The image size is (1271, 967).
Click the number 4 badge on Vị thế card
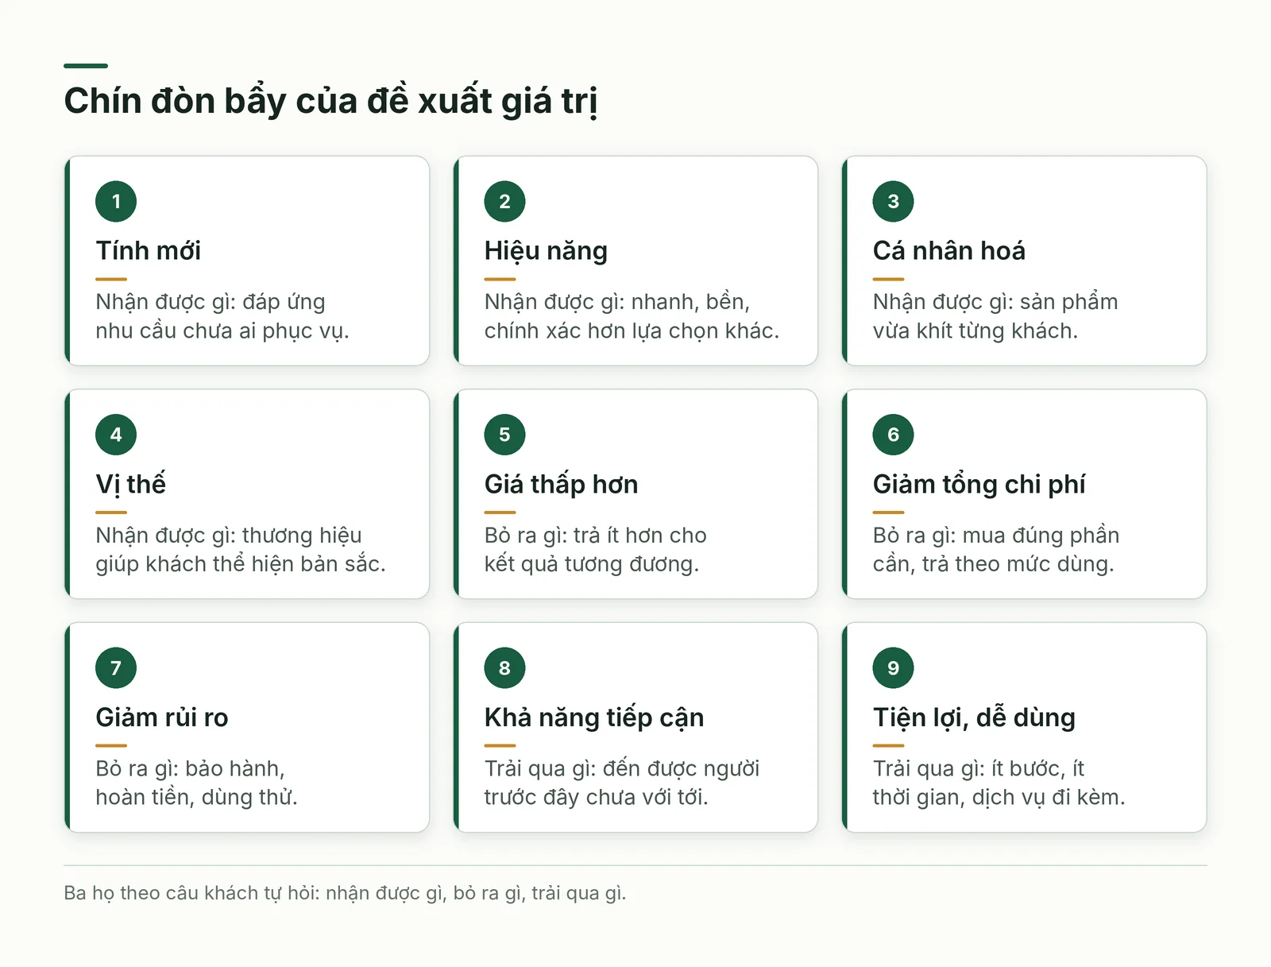[116, 435]
